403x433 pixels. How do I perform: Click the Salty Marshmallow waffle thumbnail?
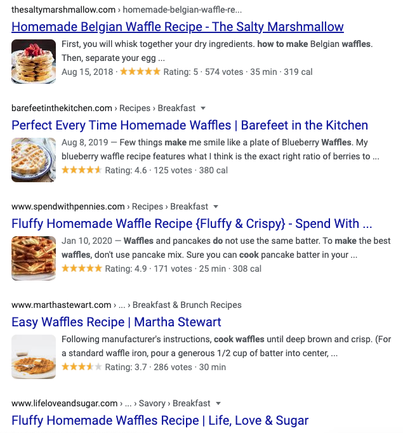click(x=34, y=62)
